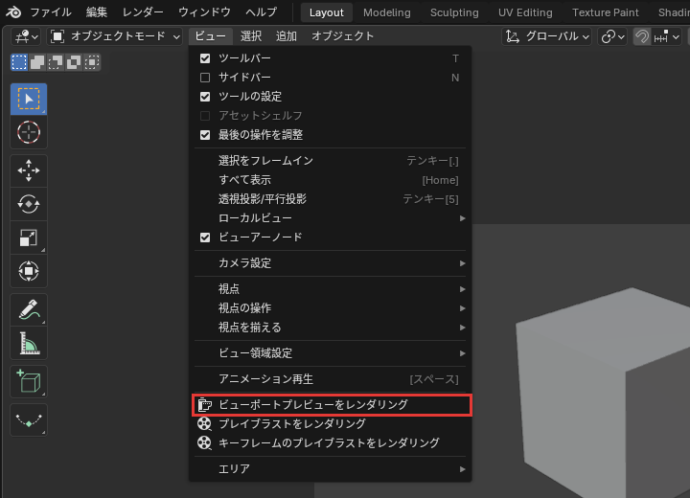This screenshot has width=690, height=498.
Task: Activate the Add Cube tool
Action: click(x=29, y=381)
